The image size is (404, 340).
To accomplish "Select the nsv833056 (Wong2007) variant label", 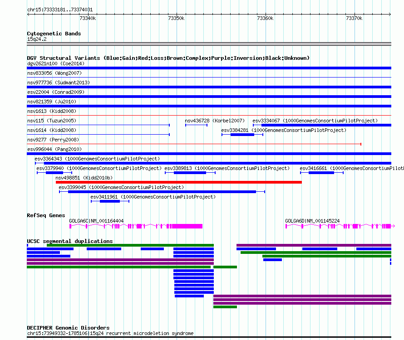I will tap(54, 73).
